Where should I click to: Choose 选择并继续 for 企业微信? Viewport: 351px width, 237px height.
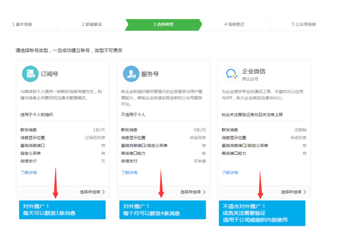point(291,192)
